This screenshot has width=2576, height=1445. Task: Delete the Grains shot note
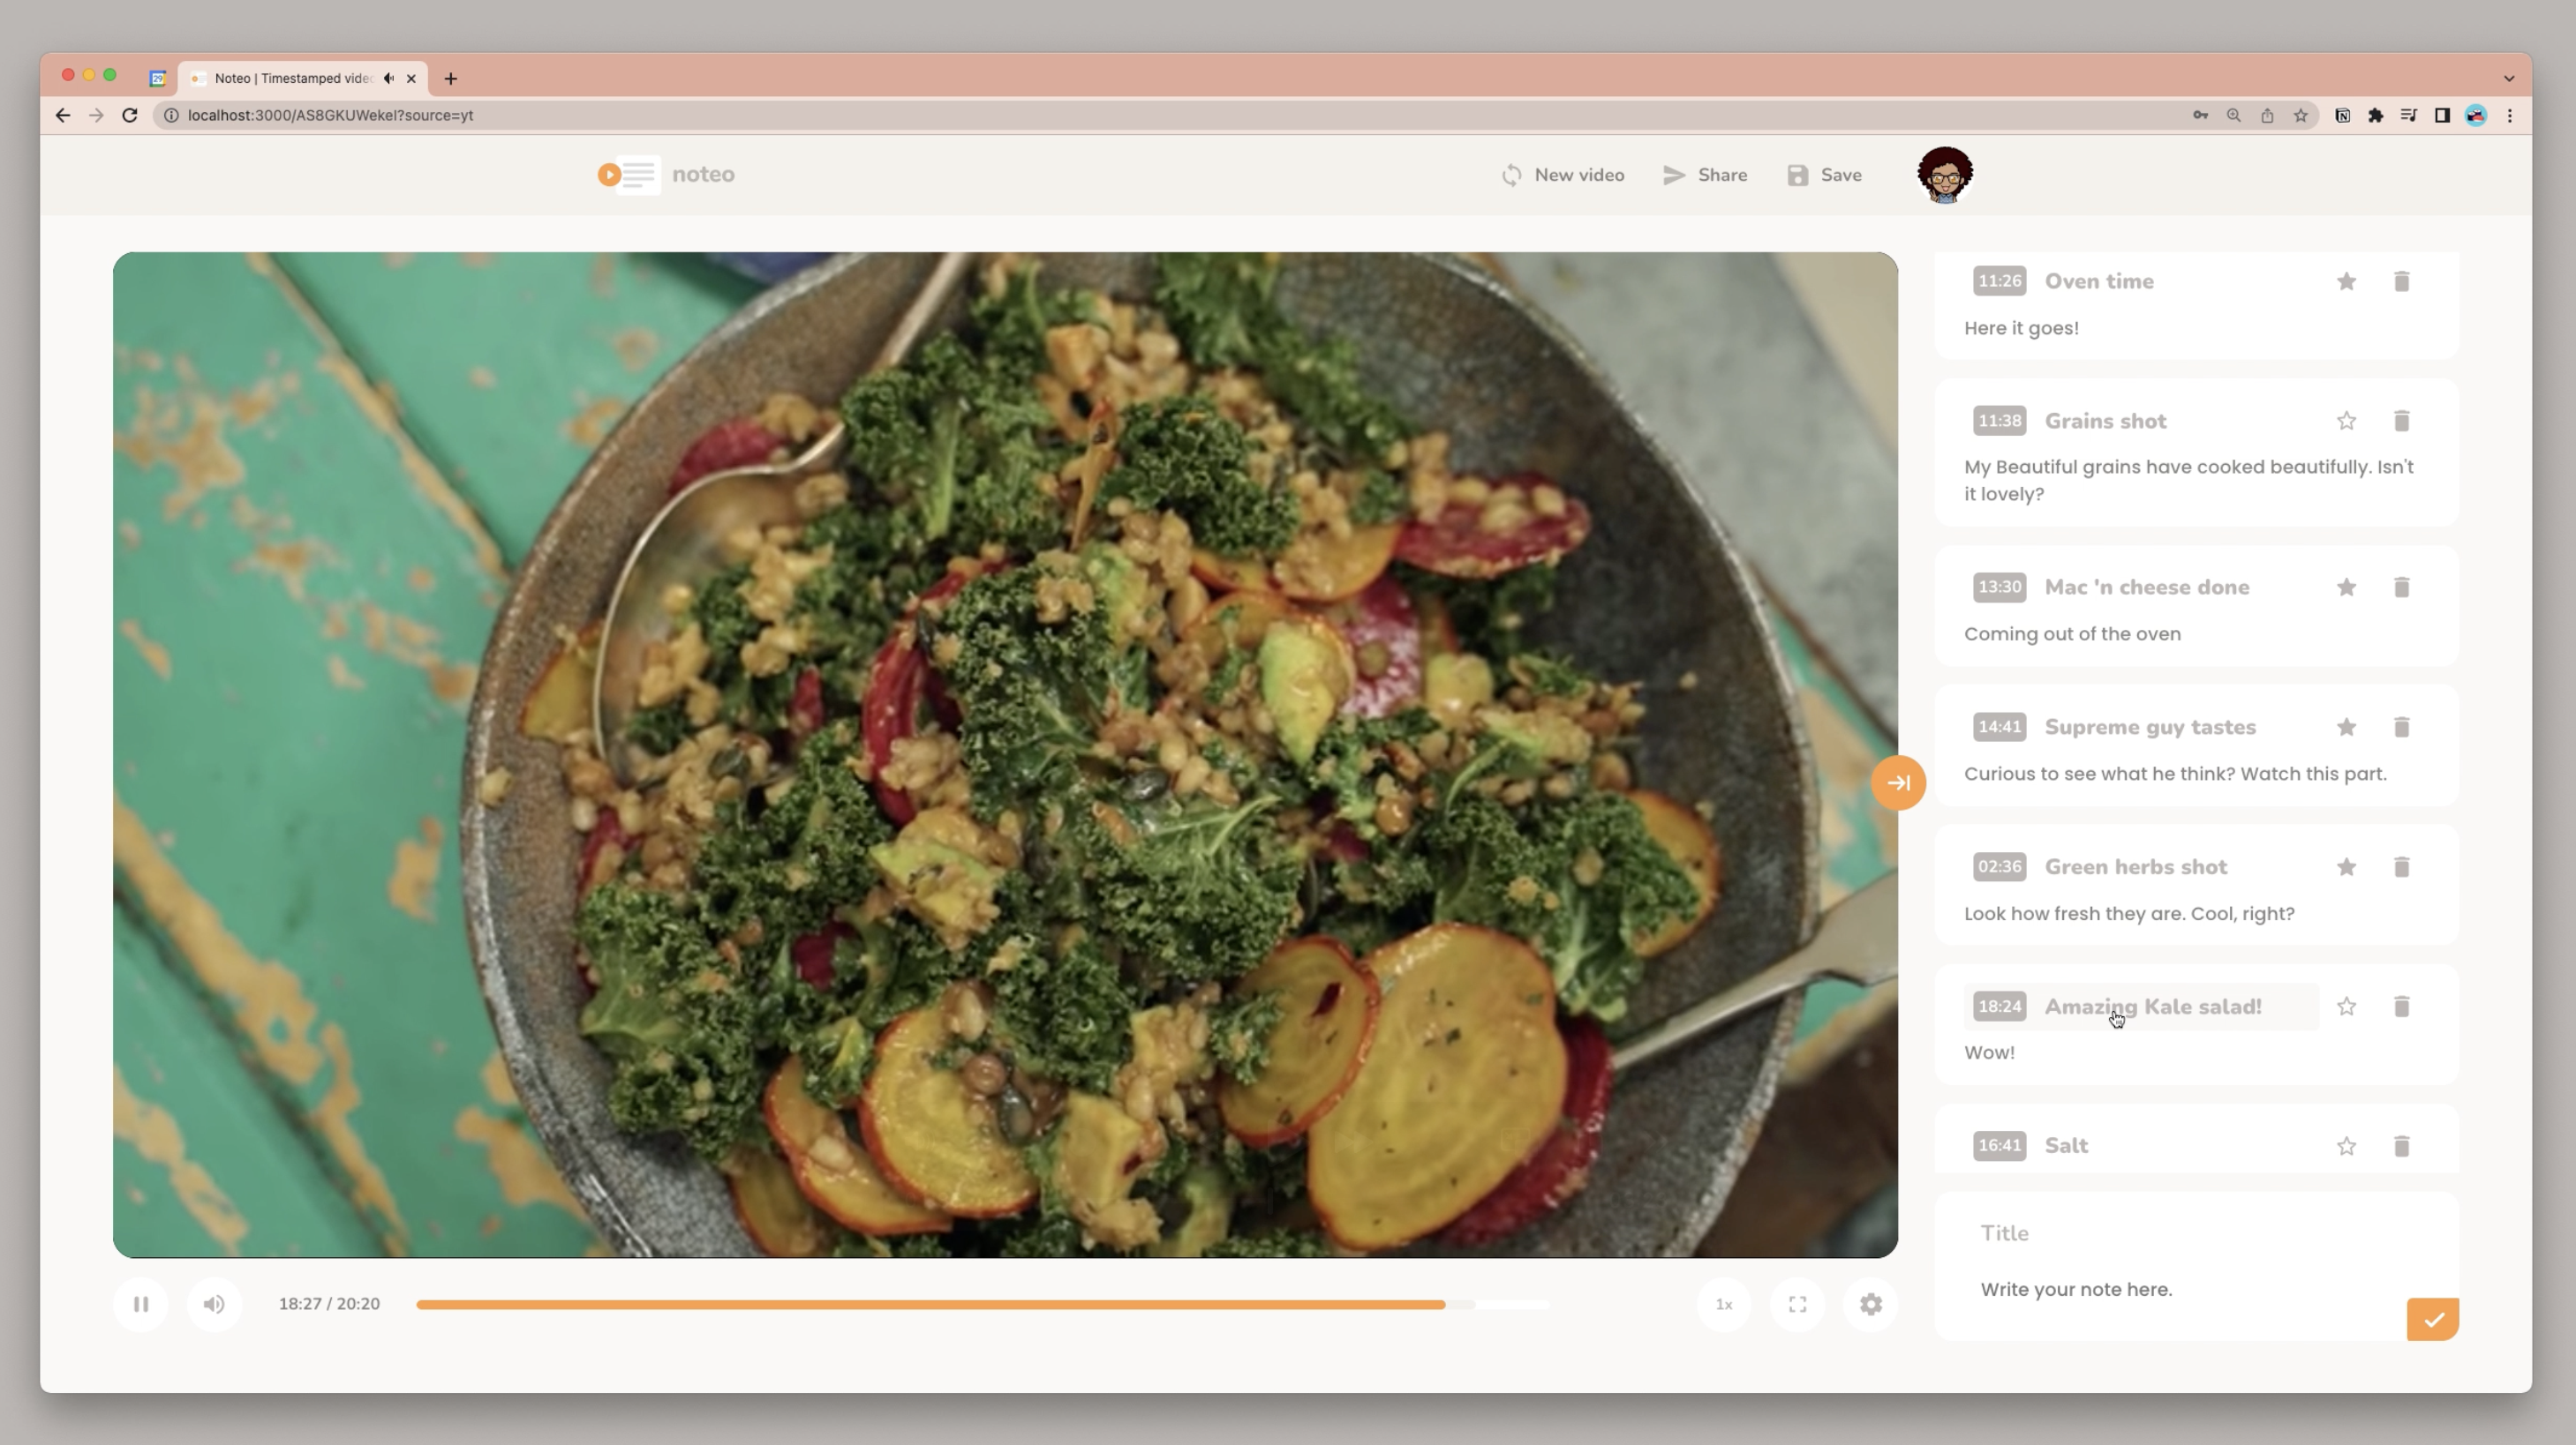click(2401, 421)
